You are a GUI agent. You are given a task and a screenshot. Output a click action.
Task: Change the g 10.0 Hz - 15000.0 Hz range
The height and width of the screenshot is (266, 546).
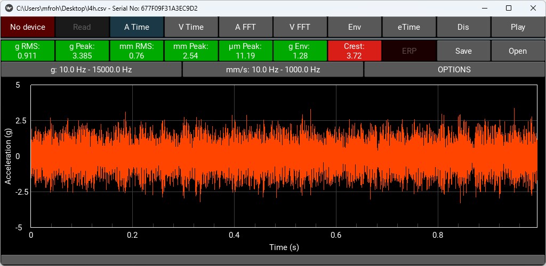[x=91, y=70]
